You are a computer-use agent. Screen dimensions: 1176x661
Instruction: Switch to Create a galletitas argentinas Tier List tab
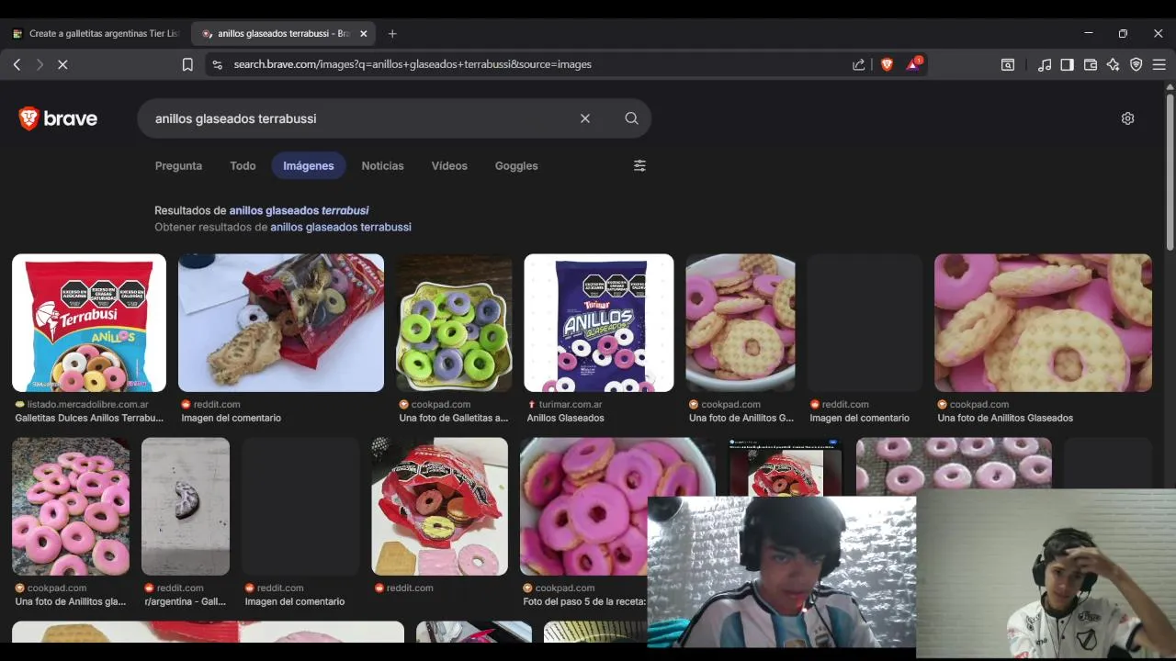pos(95,34)
